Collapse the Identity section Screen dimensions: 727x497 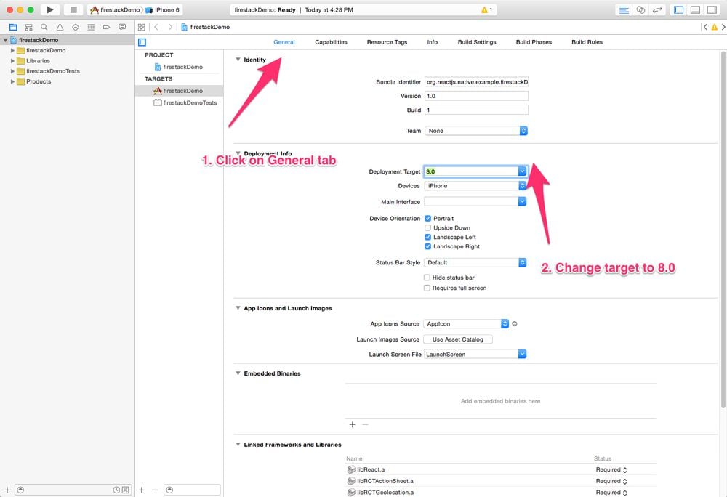(x=238, y=60)
